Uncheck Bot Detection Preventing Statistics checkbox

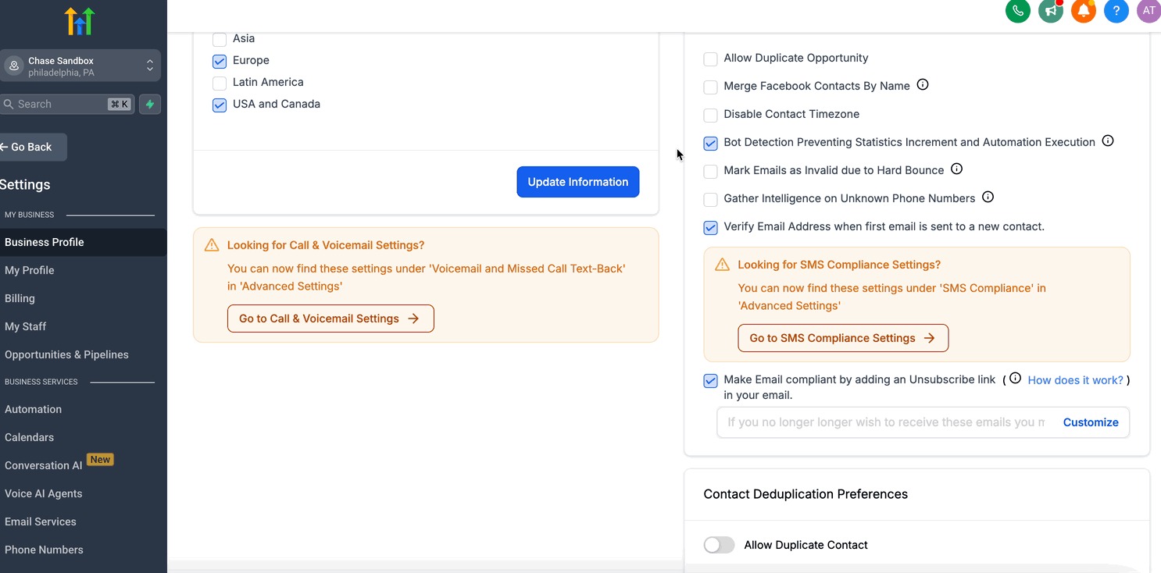click(x=710, y=144)
